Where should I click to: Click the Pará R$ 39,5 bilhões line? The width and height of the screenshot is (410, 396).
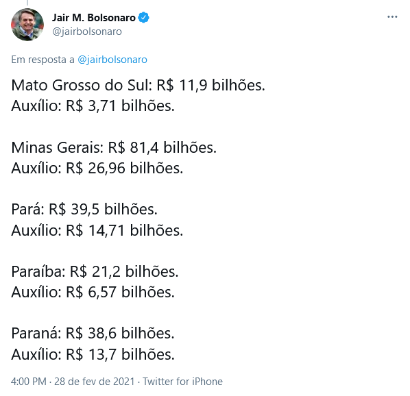click(84, 209)
